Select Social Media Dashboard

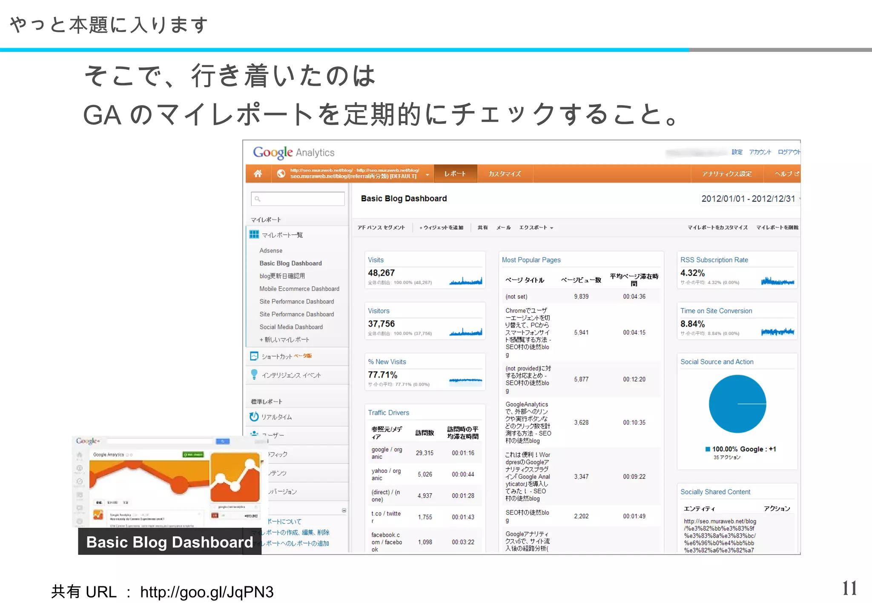point(291,327)
